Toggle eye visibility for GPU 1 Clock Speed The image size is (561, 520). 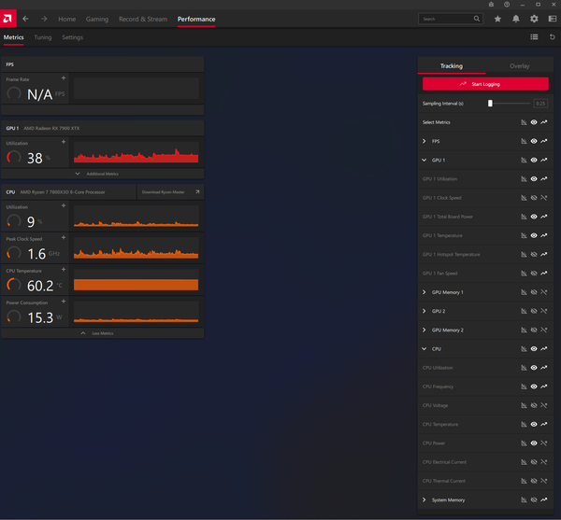pos(534,198)
